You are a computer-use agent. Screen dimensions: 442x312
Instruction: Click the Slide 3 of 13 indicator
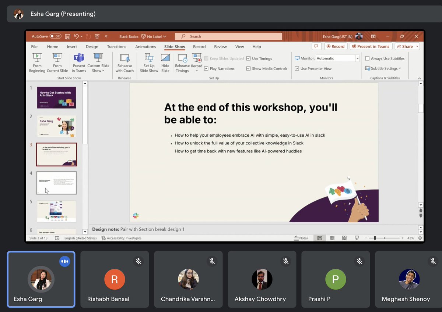pyautogui.click(x=39, y=238)
